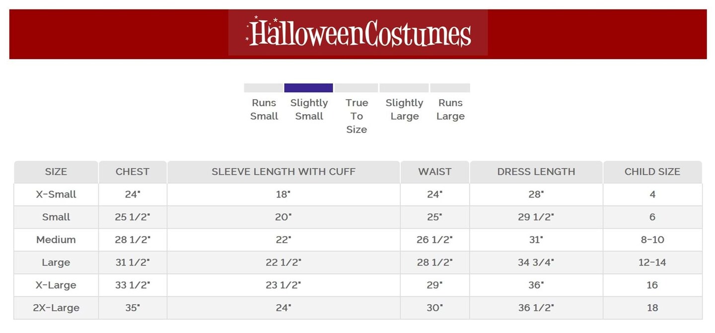715x333 pixels.
Task: Click the 34 3/4" dress length cell
Action: tap(536, 263)
